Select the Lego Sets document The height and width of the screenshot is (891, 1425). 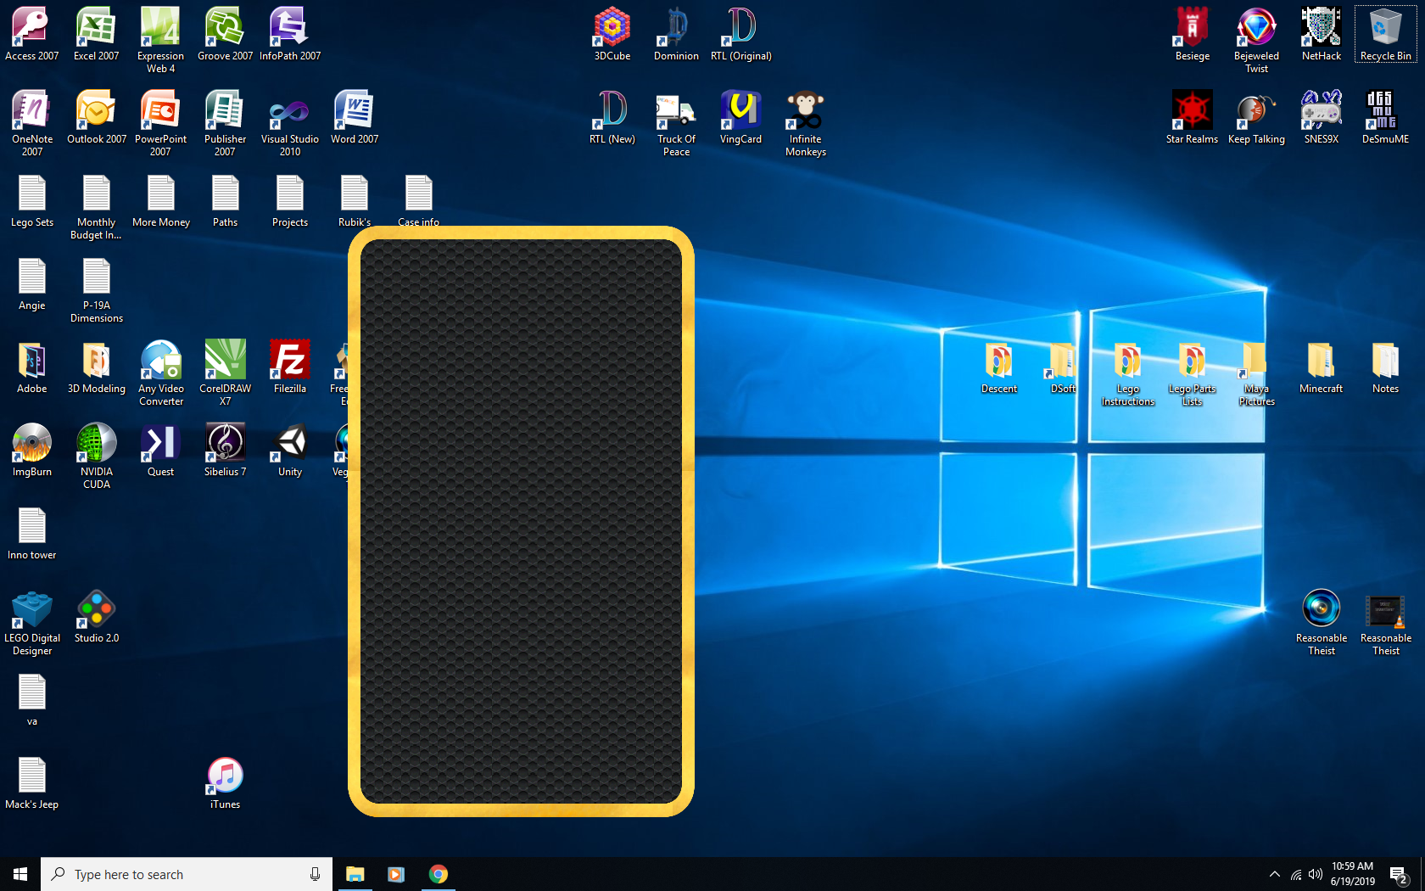(x=32, y=200)
